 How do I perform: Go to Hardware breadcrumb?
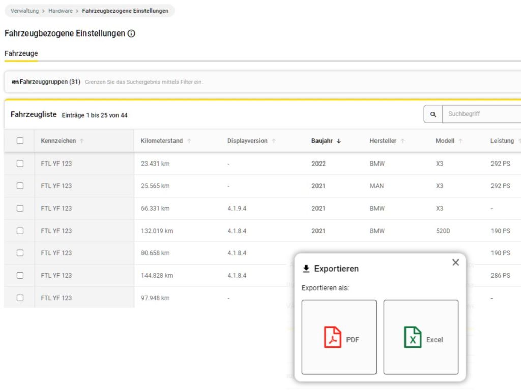[61, 11]
